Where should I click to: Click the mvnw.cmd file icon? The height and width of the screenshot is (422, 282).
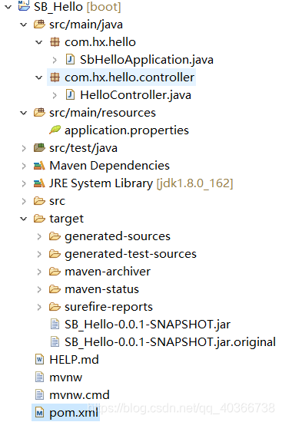pos(39,395)
